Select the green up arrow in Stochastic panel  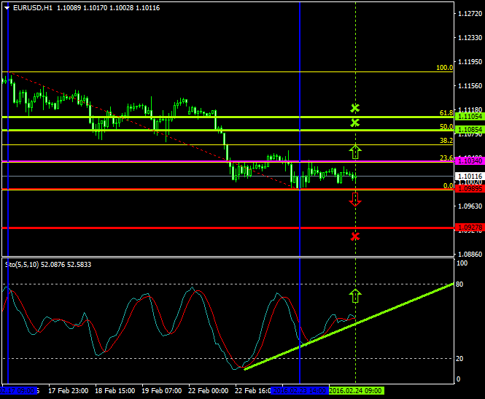pos(355,295)
